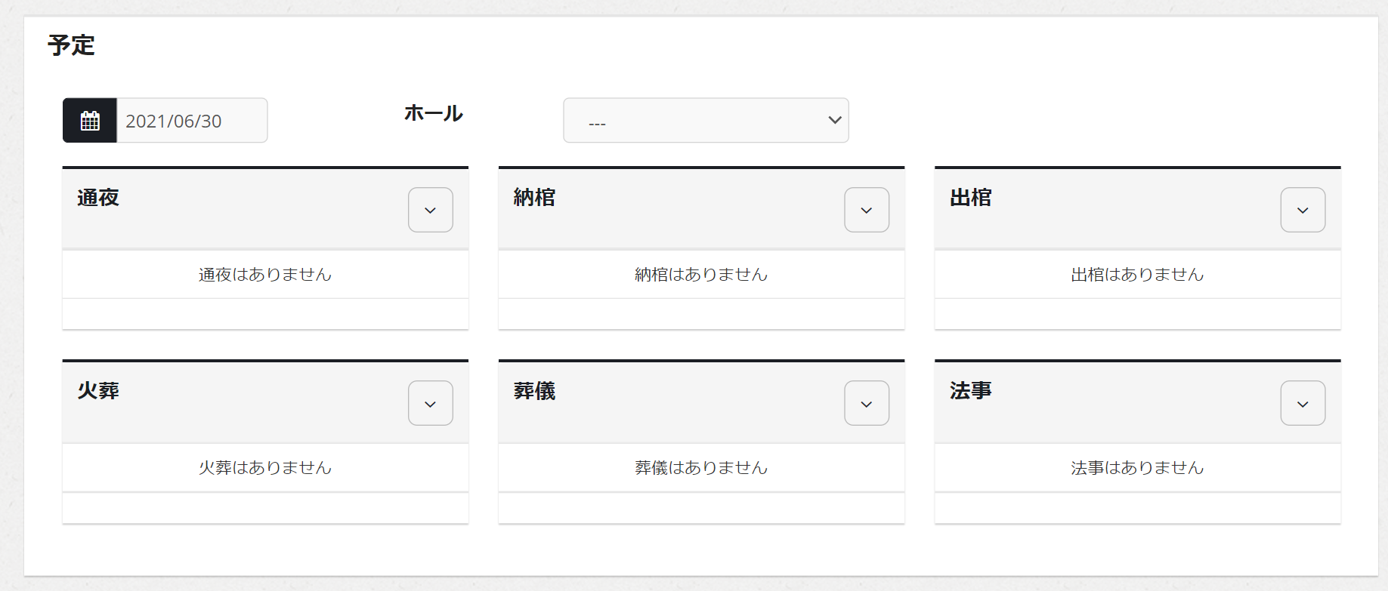Screen dimensions: 1388x591
Task: Click the 葬儀 panel heading
Action: [534, 391]
